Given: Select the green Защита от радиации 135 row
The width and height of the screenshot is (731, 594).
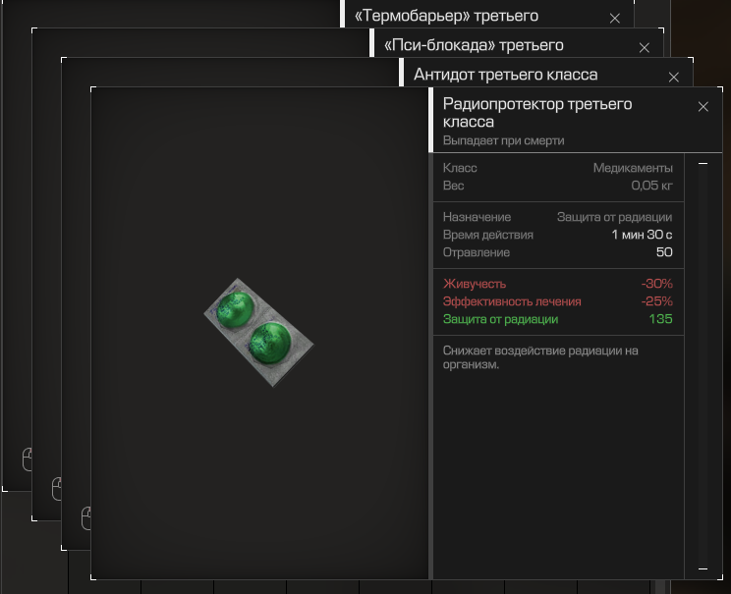Looking at the screenshot, I should [x=557, y=319].
